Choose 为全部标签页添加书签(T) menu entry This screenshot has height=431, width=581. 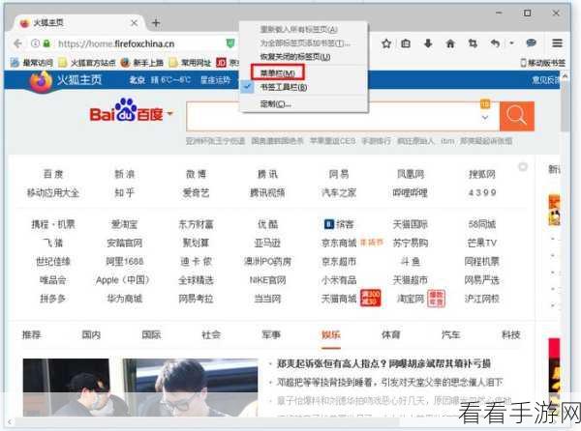pos(305,43)
